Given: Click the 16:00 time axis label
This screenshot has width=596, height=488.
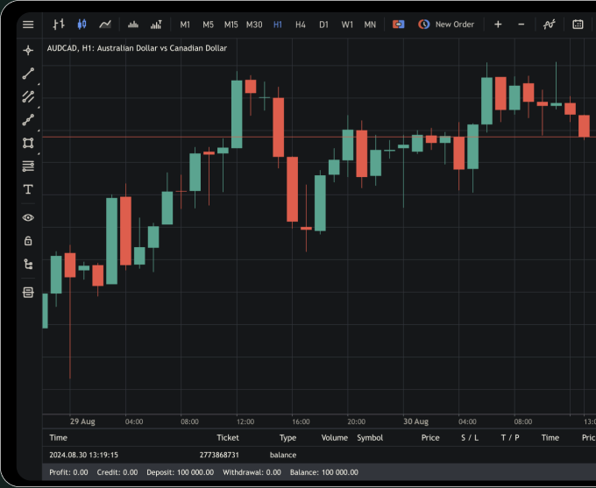Looking at the screenshot, I should coord(301,422).
